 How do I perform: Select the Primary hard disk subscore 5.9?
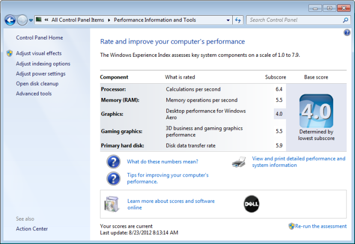279,146
